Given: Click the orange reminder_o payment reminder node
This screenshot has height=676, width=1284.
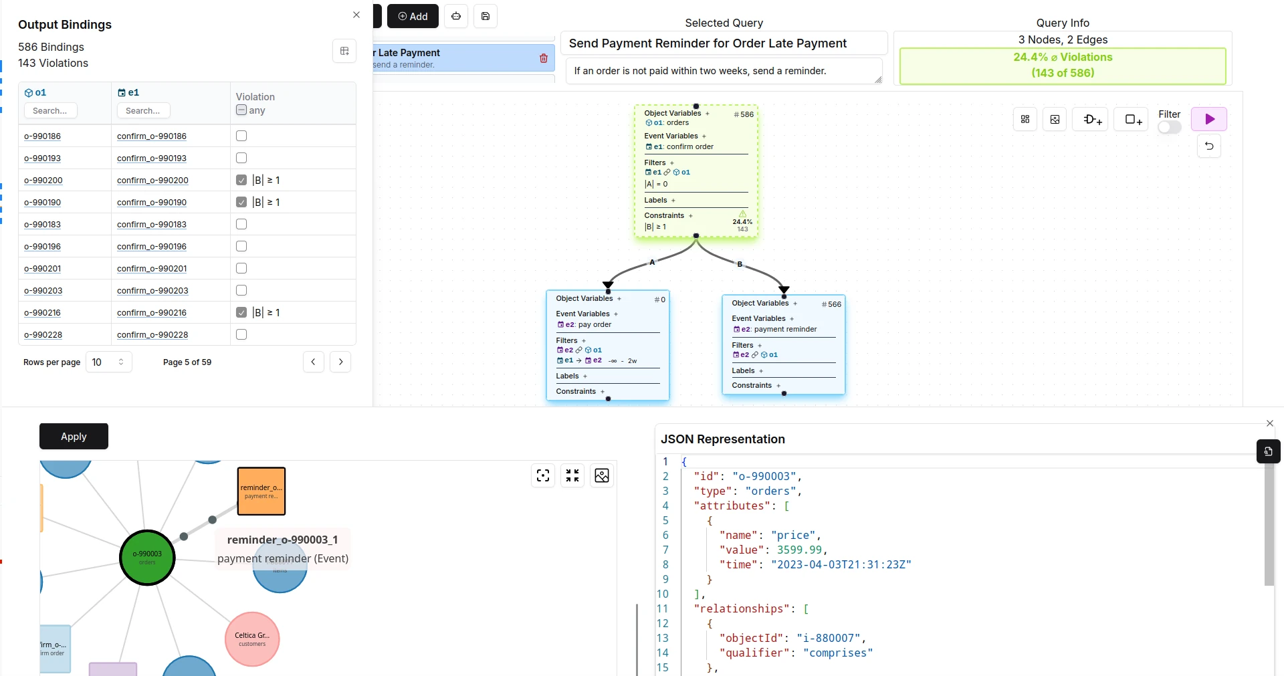Looking at the screenshot, I should click(x=261, y=491).
